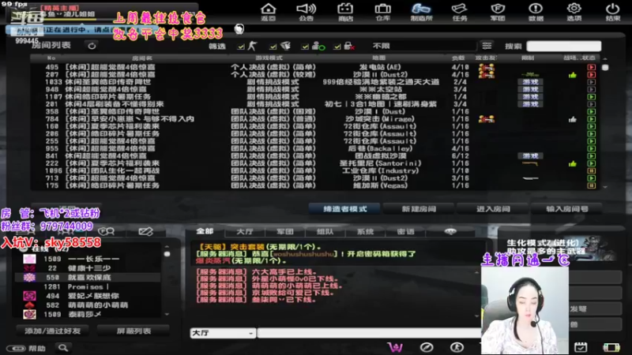The image size is (632, 355).
Task: Open the 商店 shop icon
Action: click(x=344, y=11)
